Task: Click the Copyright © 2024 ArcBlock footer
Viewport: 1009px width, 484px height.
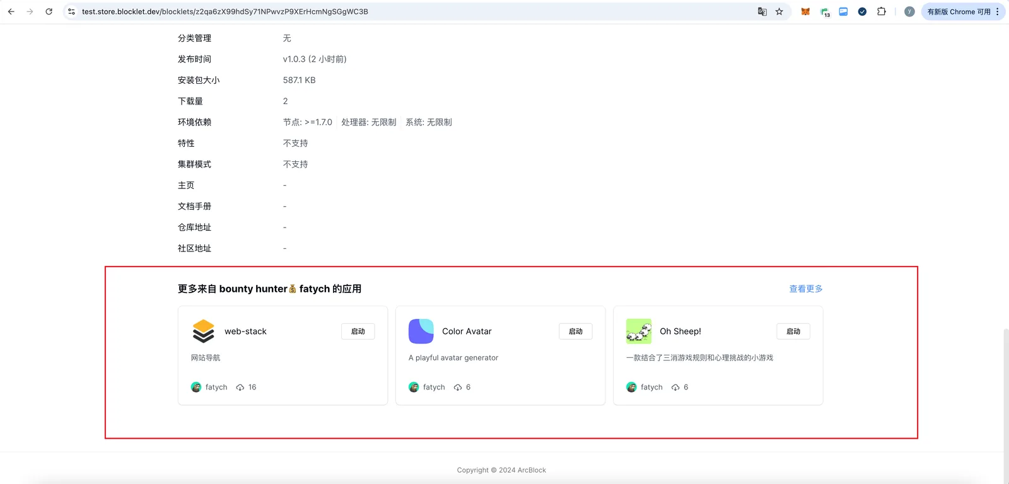Action: tap(501, 470)
